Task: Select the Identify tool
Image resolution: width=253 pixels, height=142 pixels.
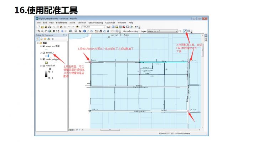Action: [84, 31]
